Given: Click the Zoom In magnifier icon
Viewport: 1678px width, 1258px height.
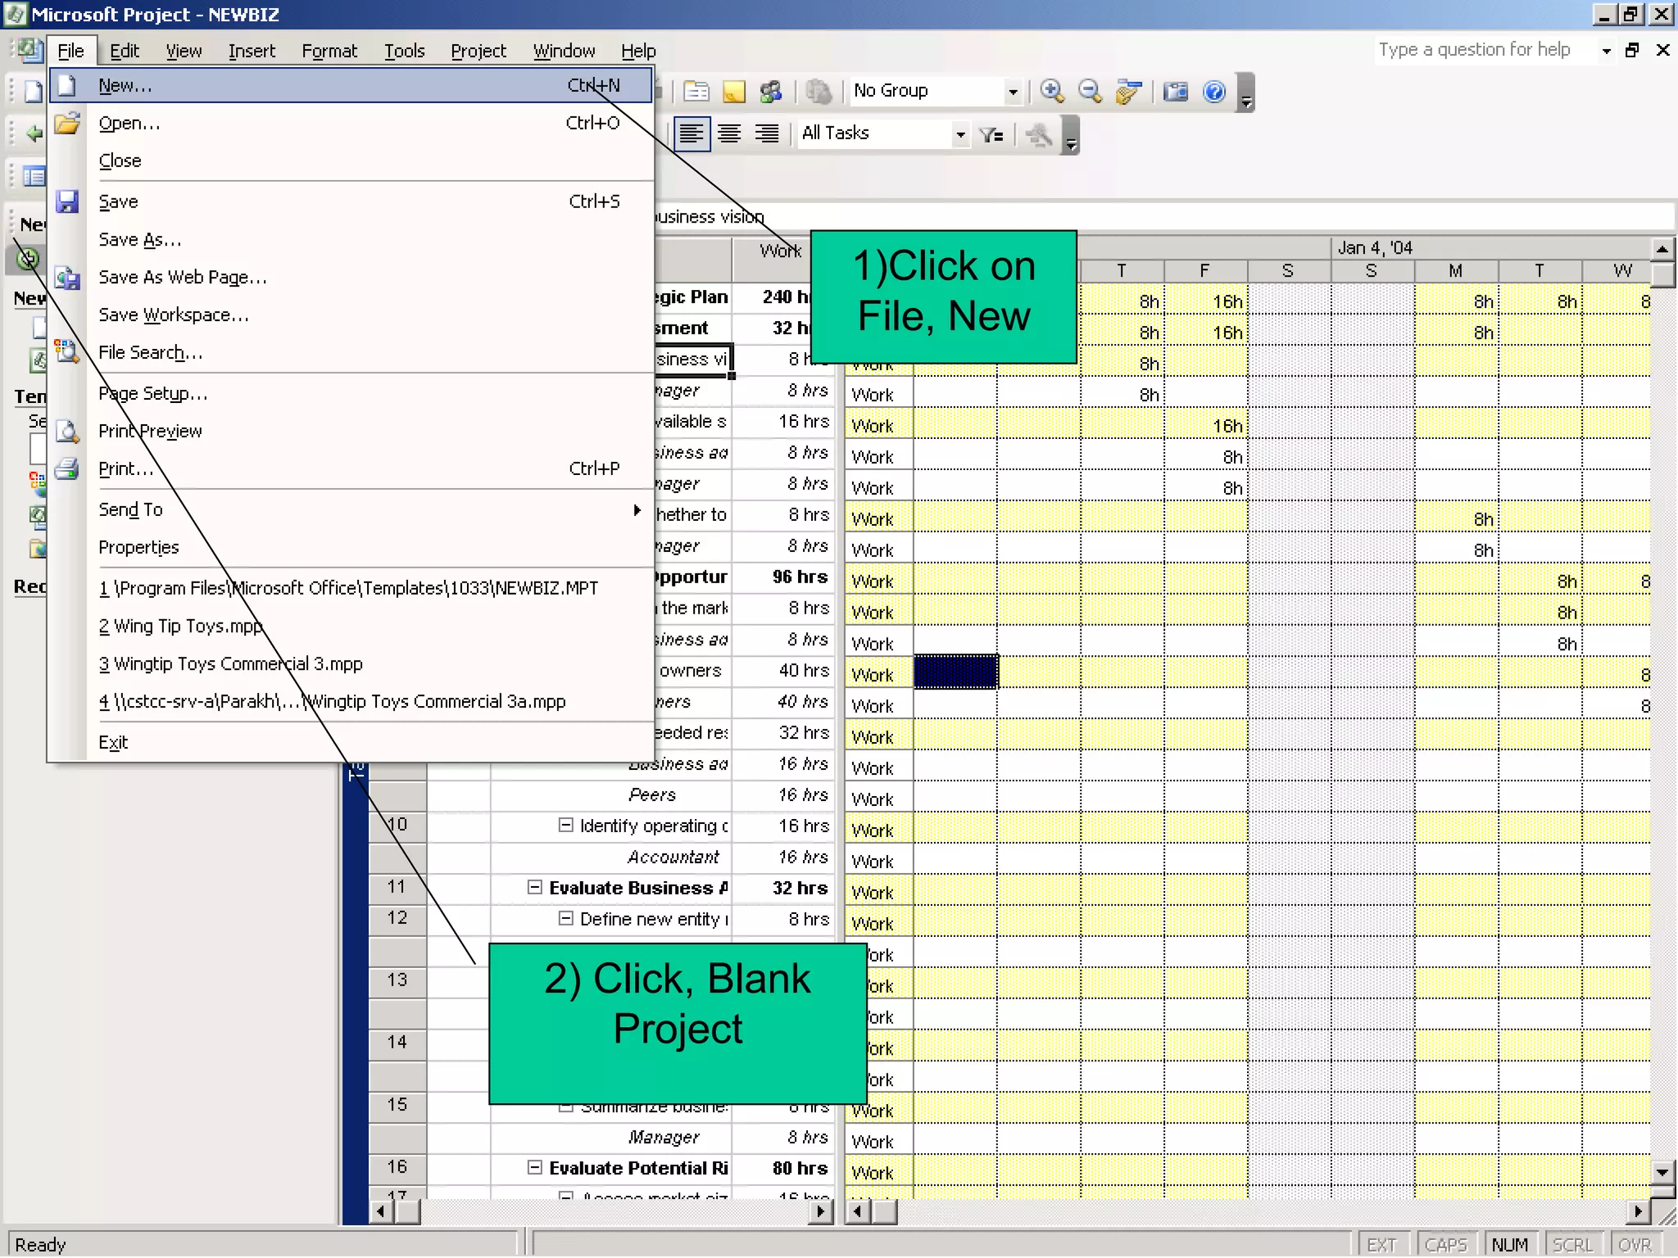Looking at the screenshot, I should [x=1052, y=91].
